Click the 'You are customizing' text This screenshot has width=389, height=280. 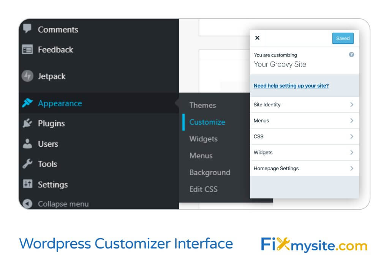(275, 55)
